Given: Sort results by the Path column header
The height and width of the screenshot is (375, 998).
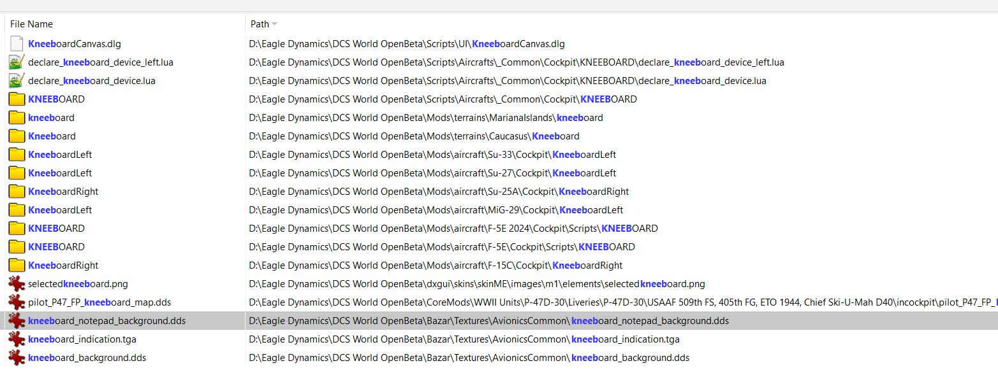Looking at the screenshot, I should 260,24.
